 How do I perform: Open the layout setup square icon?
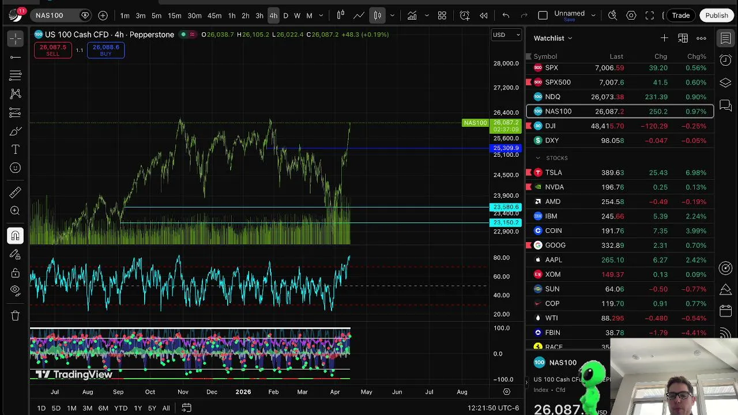click(543, 16)
